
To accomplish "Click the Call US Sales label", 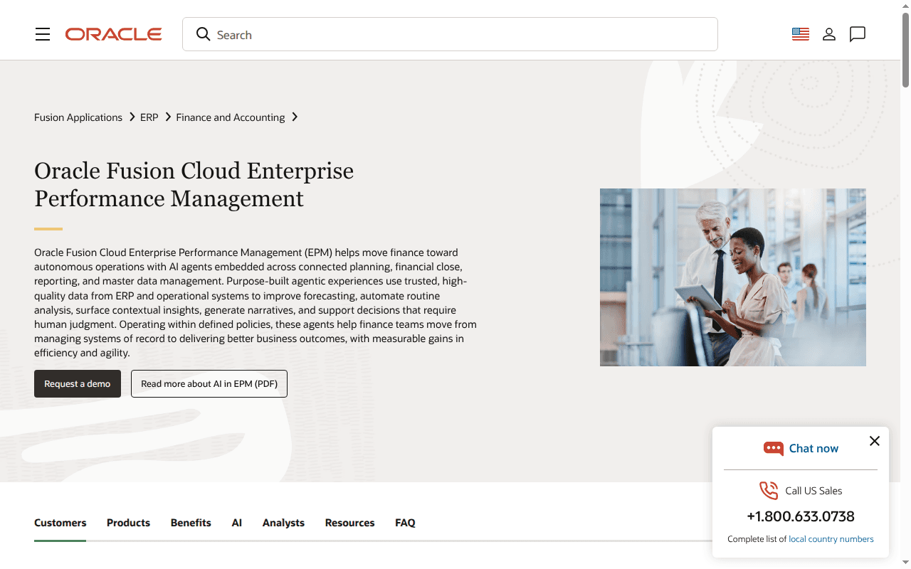I will point(813,491).
